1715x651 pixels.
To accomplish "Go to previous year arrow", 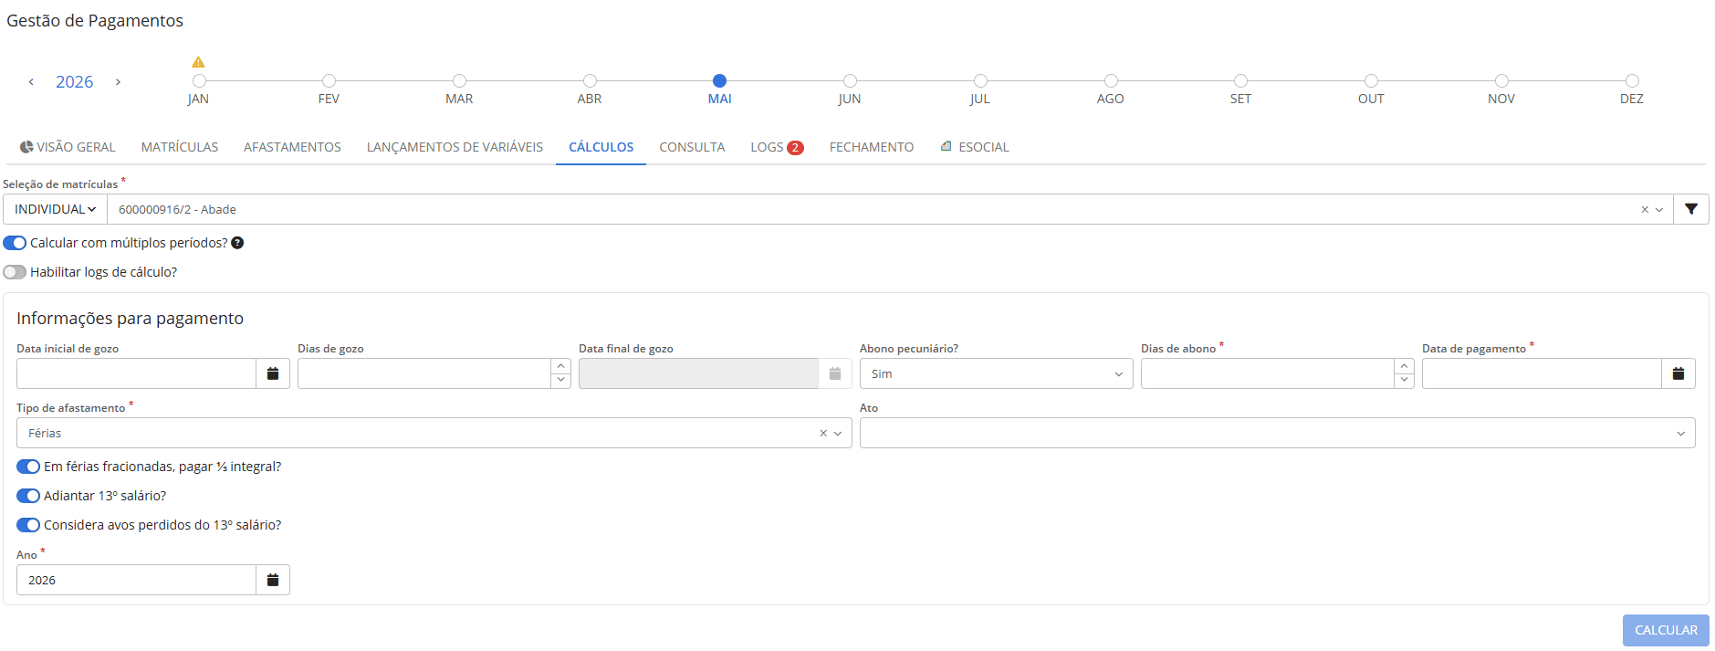I will click(31, 82).
